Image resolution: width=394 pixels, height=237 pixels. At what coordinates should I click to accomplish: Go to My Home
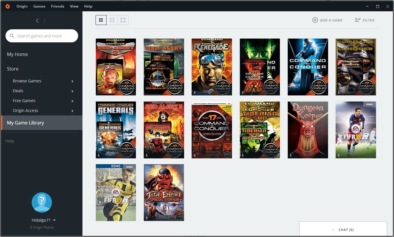point(17,54)
